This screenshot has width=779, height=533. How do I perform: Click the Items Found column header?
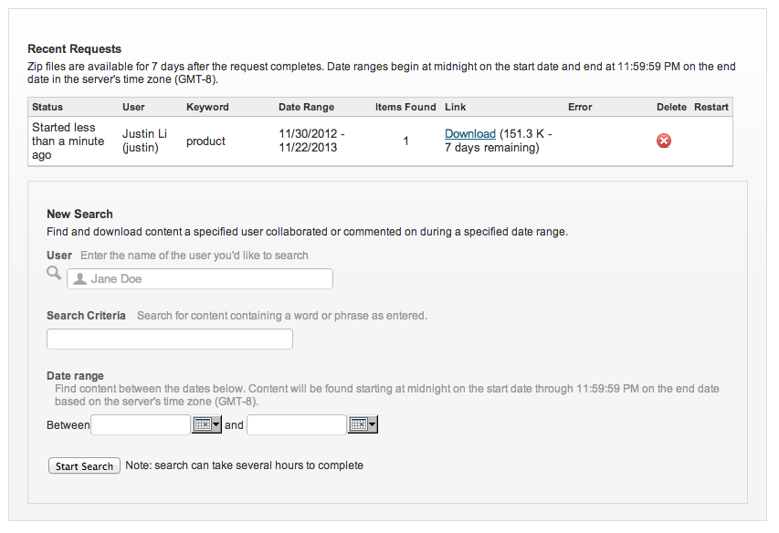pyautogui.click(x=405, y=107)
